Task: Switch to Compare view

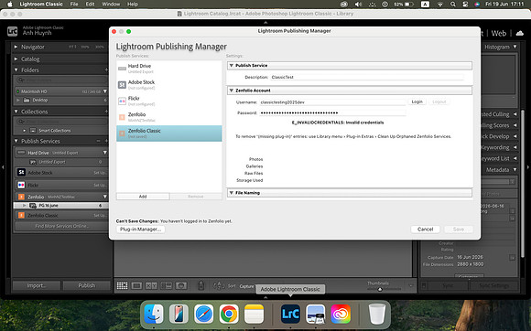Action: [x=151, y=286]
